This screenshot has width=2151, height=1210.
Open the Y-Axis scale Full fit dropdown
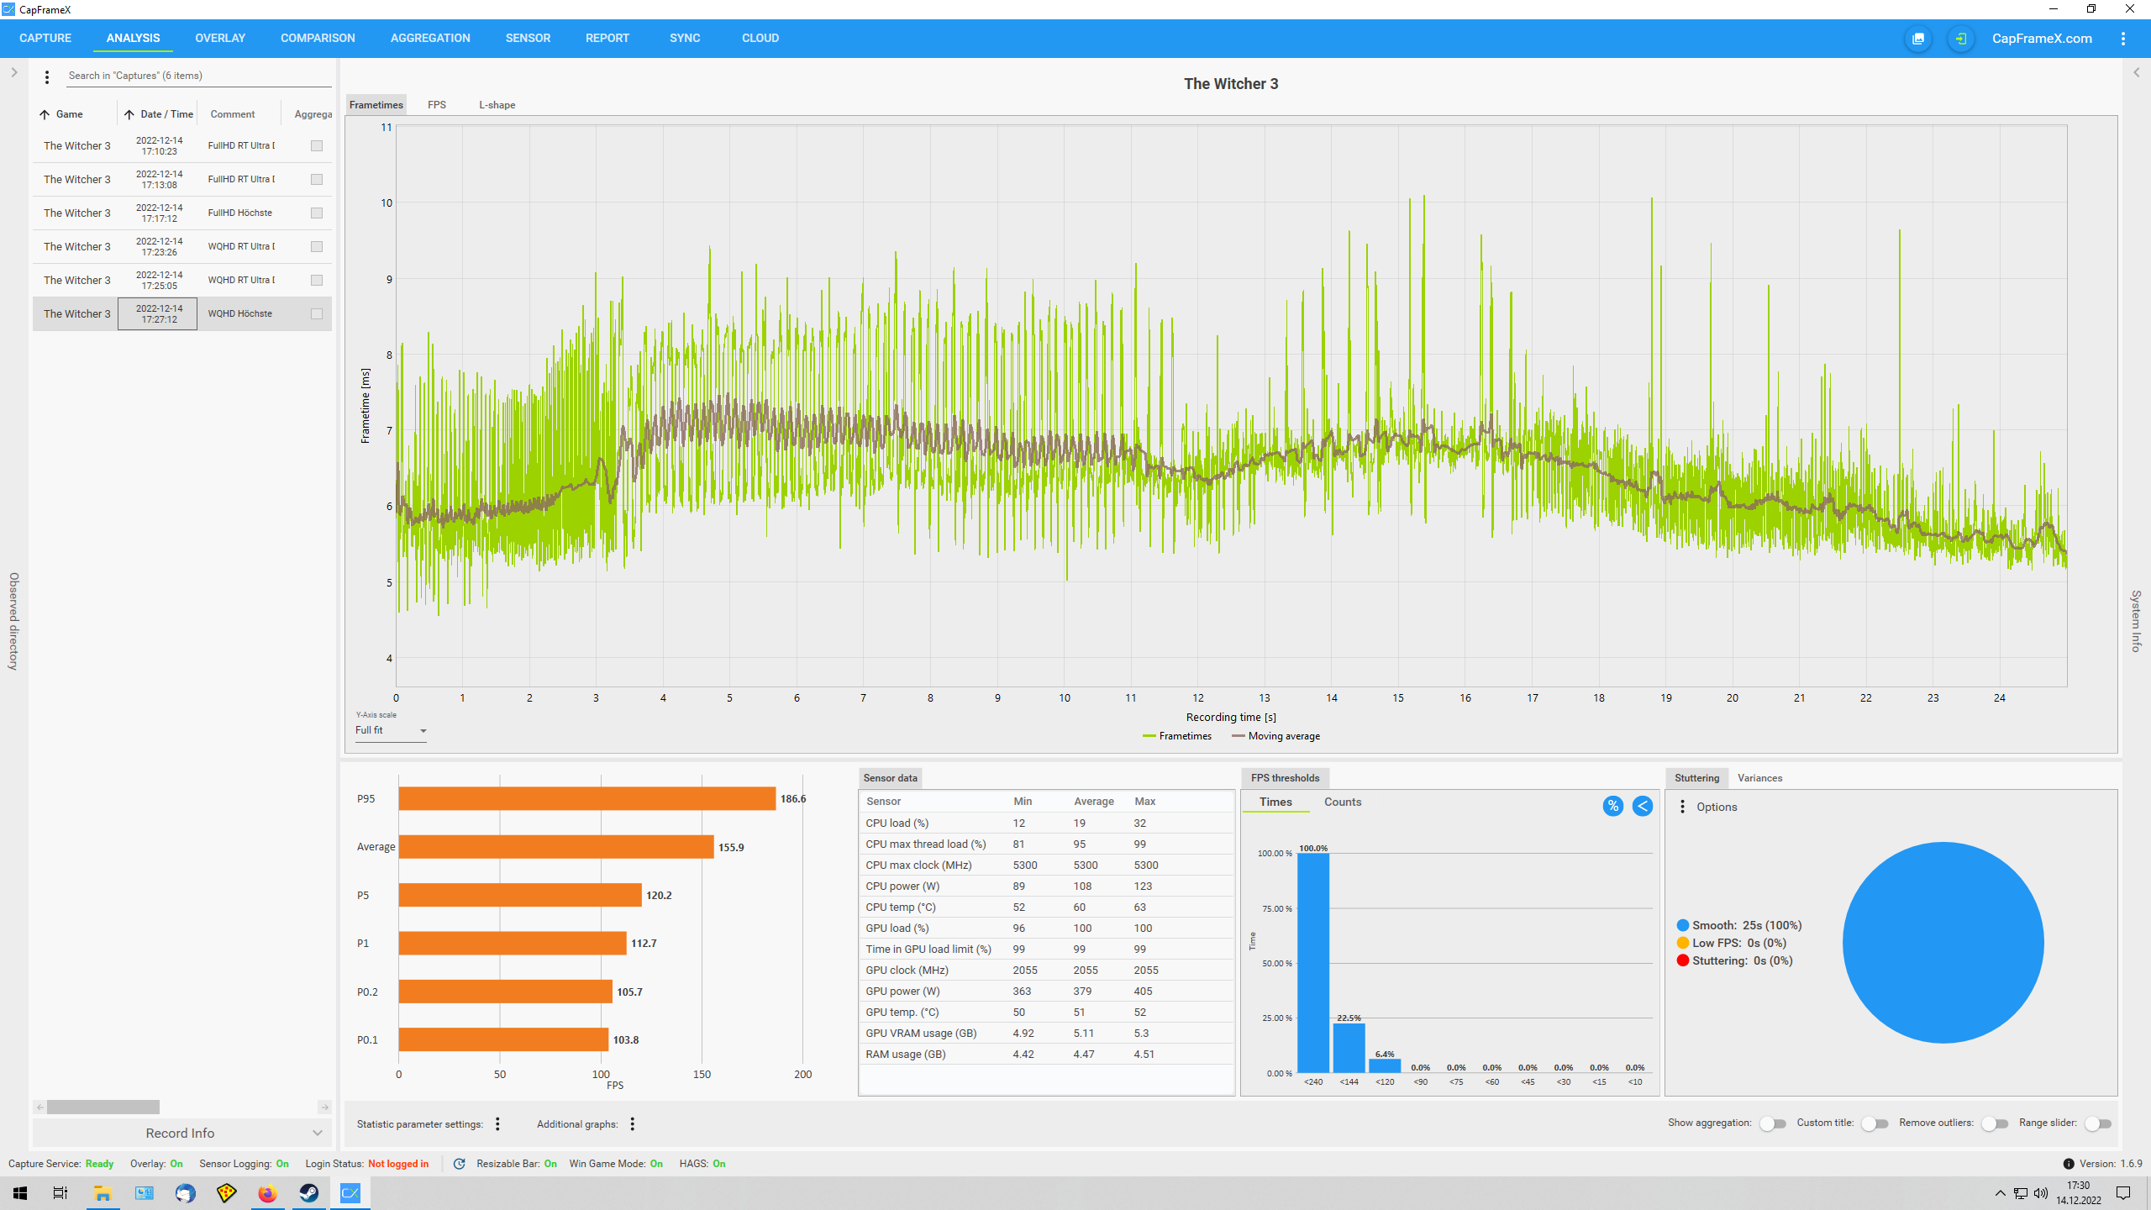point(392,730)
